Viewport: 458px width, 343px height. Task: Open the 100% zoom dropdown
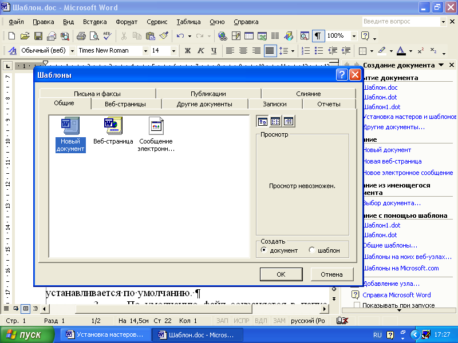(354, 36)
